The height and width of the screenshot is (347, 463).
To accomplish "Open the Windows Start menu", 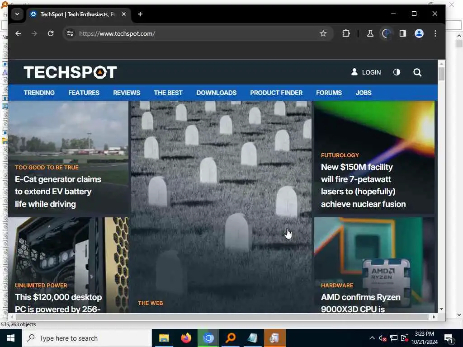I will pos(11,338).
